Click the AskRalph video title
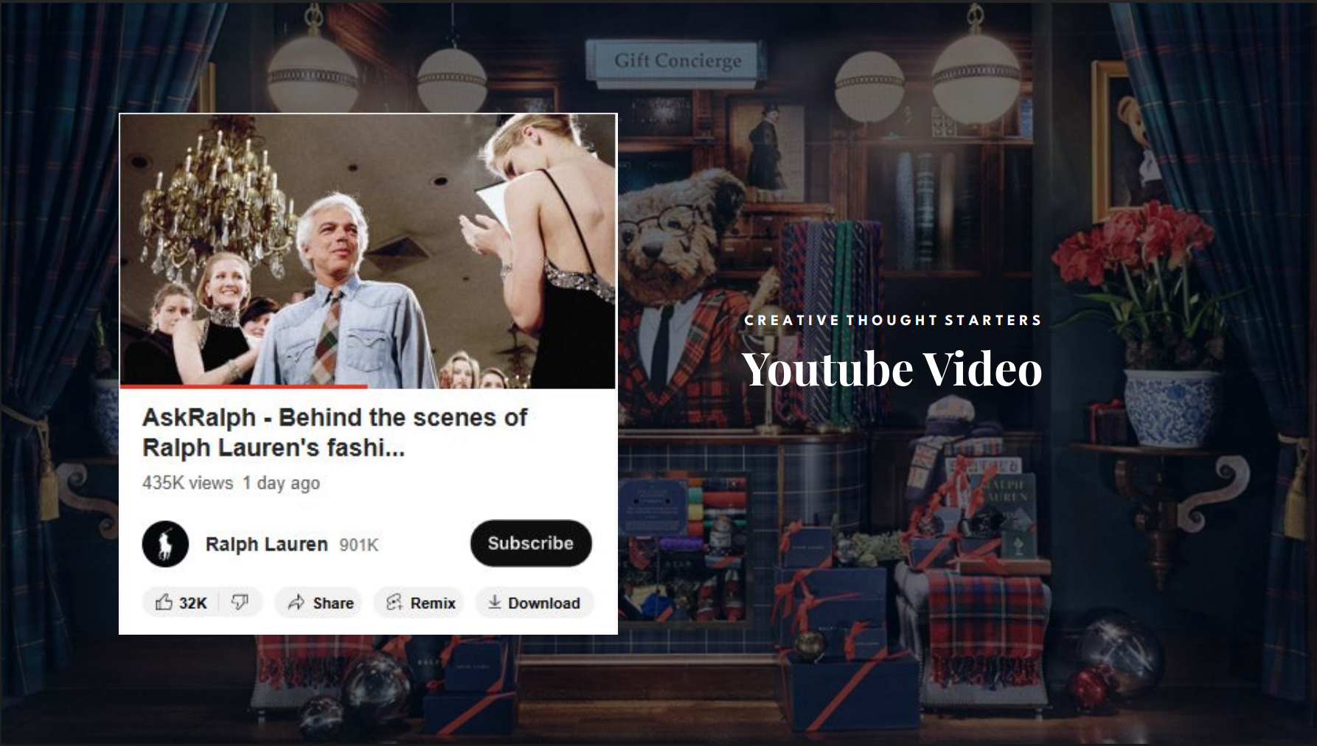This screenshot has width=1317, height=746. click(x=334, y=432)
